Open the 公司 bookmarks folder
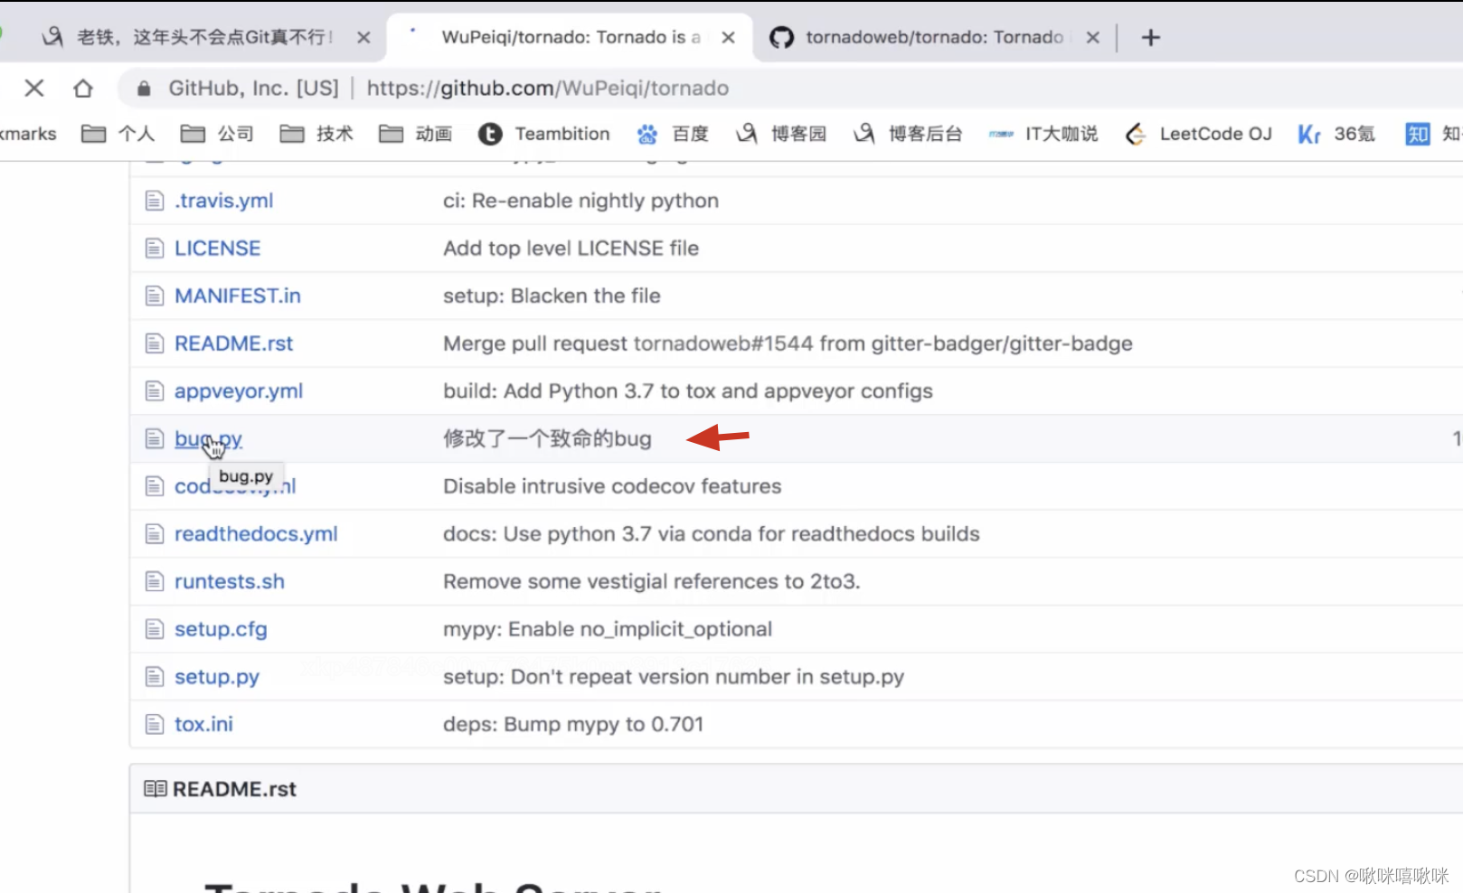Image resolution: width=1463 pixels, height=893 pixels. pos(217,134)
